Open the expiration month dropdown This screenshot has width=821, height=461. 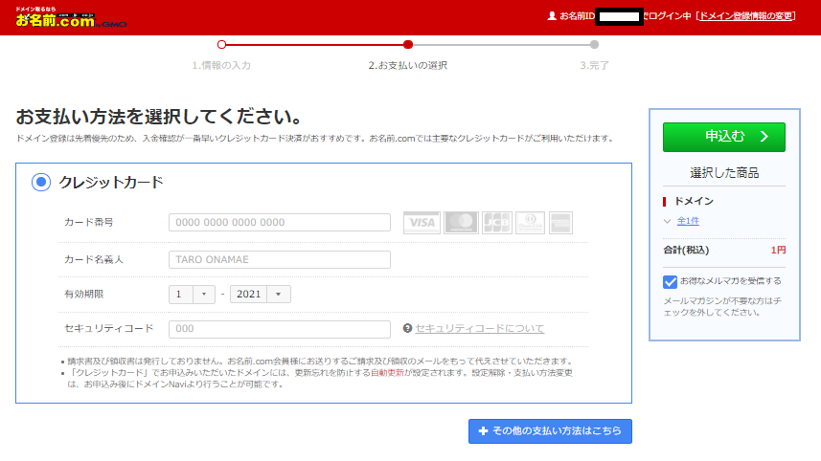(x=193, y=295)
